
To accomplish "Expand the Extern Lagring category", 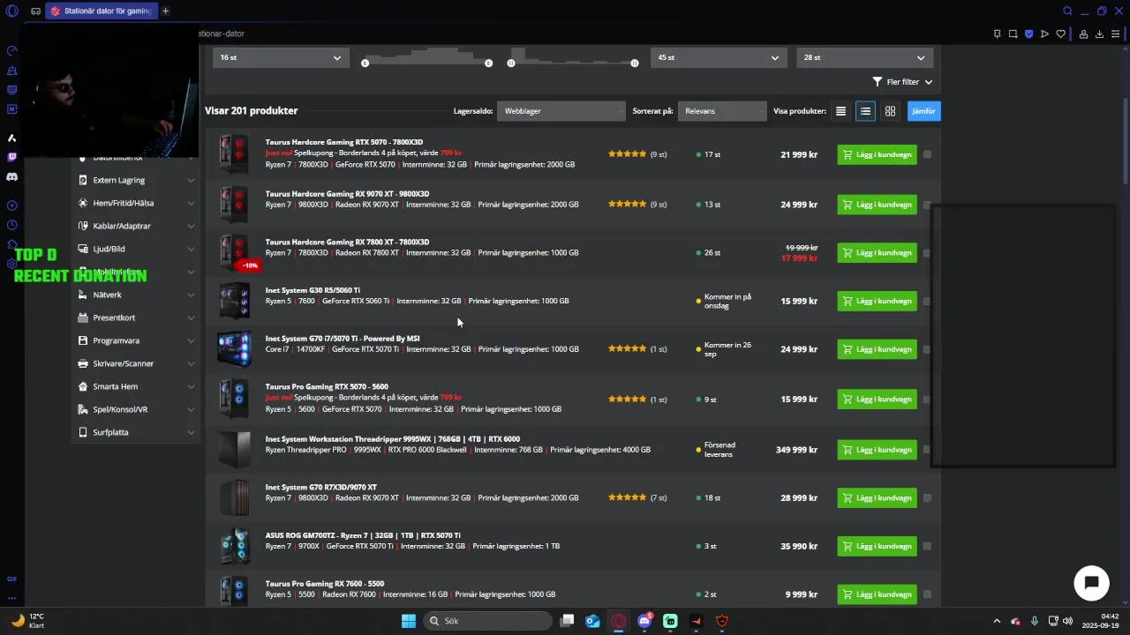I will coord(191,180).
